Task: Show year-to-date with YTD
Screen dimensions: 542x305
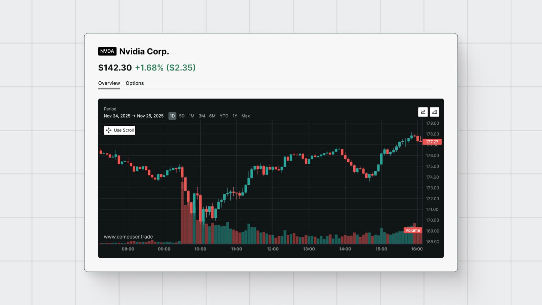Action: point(224,116)
